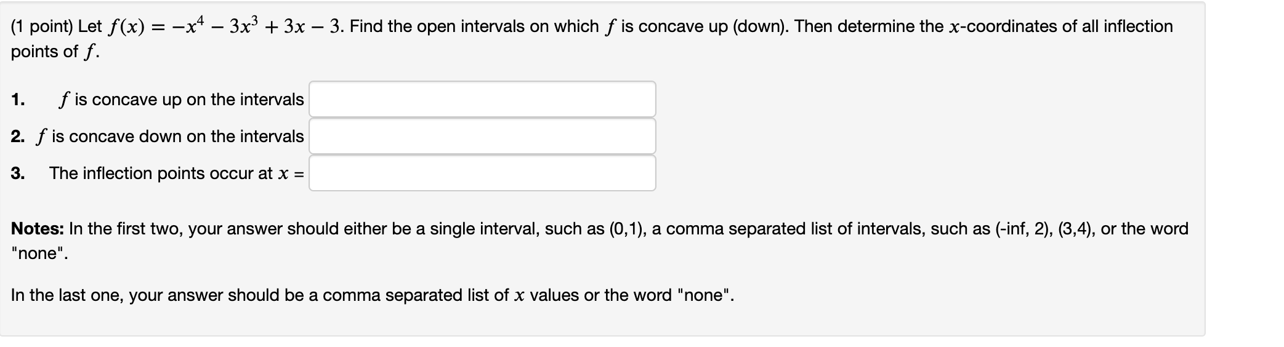Click the bold "Notes:" heading

click(x=38, y=229)
